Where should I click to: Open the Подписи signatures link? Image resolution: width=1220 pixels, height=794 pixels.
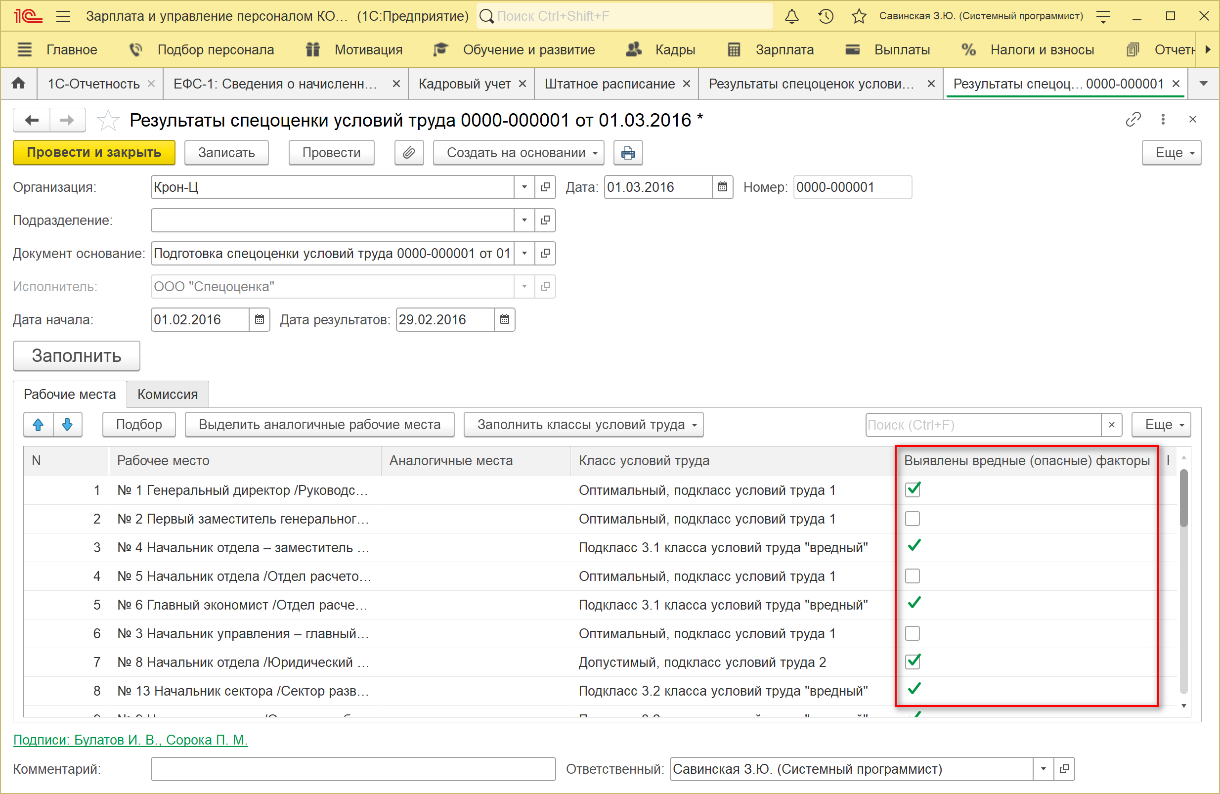(130, 740)
